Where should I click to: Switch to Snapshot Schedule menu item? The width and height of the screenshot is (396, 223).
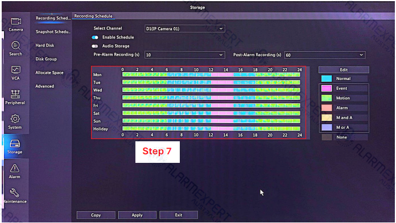coord(53,32)
